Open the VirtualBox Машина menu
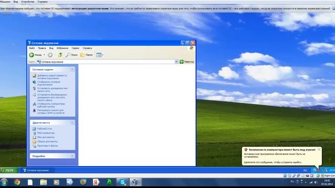The image size is (335, 188). [x=5, y=2]
